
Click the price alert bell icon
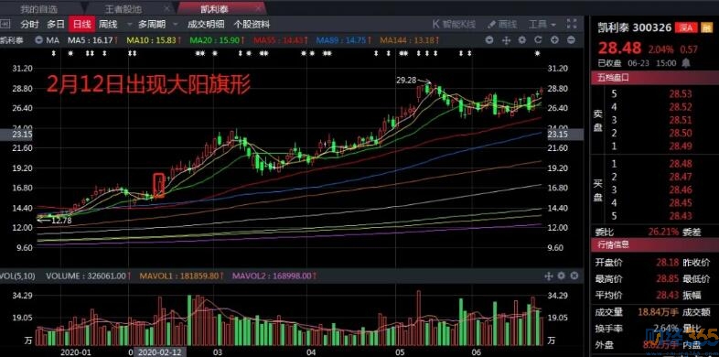pyautogui.click(x=686, y=62)
